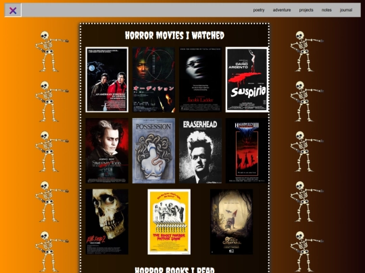This screenshot has width=365, height=273.
Task: Open the Sweeney Todd poster
Action: [107, 151]
